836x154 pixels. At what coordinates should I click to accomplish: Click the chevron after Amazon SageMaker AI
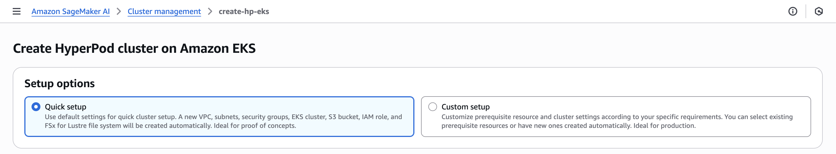119,11
